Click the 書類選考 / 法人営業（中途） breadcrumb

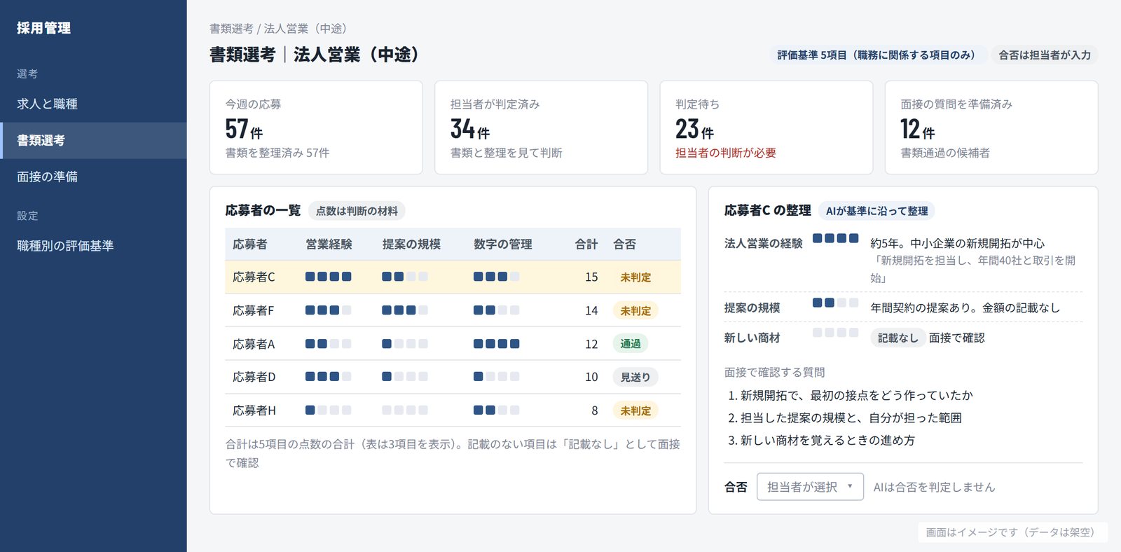(279, 29)
